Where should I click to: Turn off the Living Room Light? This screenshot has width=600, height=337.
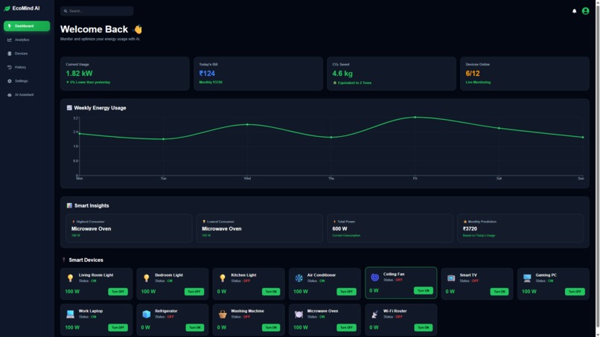(118, 292)
